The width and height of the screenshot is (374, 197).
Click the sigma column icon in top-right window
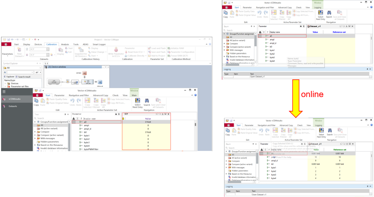point(264,32)
